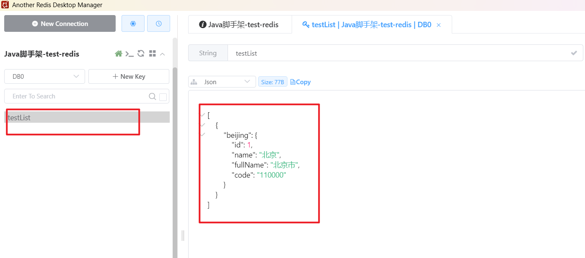
Task: Click the "北京市" fullName value
Action: point(285,165)
